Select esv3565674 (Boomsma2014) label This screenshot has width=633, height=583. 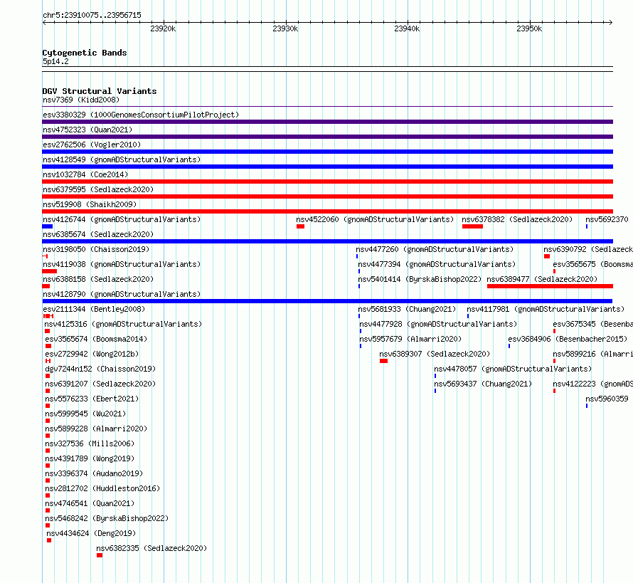point(96,339)
